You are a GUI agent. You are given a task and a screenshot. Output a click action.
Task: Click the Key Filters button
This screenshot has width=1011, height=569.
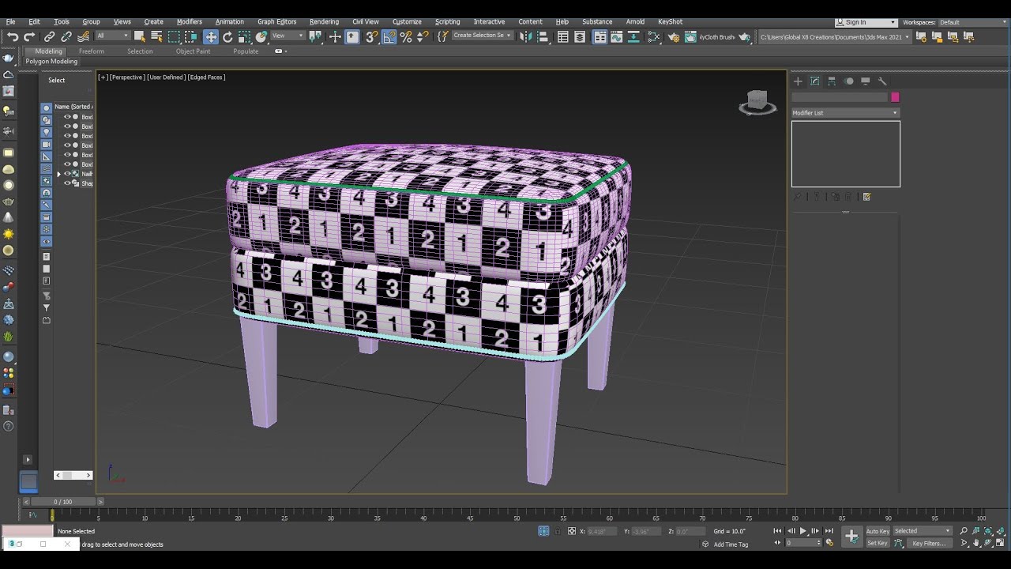(929, 543)
